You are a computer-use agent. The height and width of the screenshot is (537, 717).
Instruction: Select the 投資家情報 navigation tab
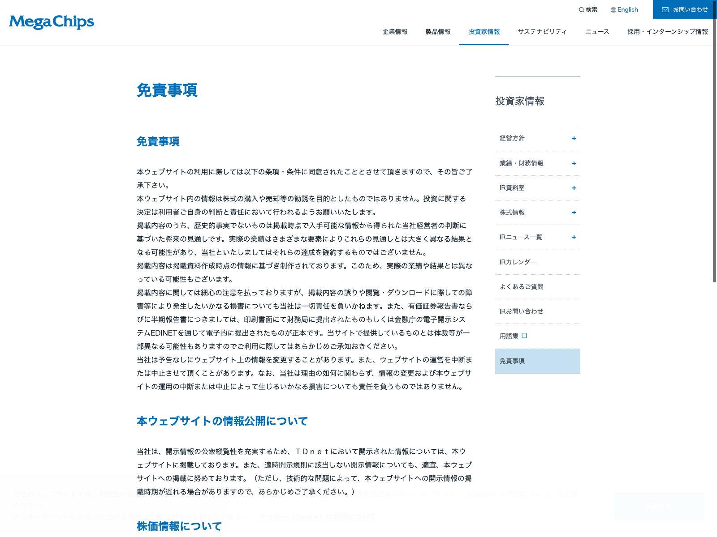(484, 32)
